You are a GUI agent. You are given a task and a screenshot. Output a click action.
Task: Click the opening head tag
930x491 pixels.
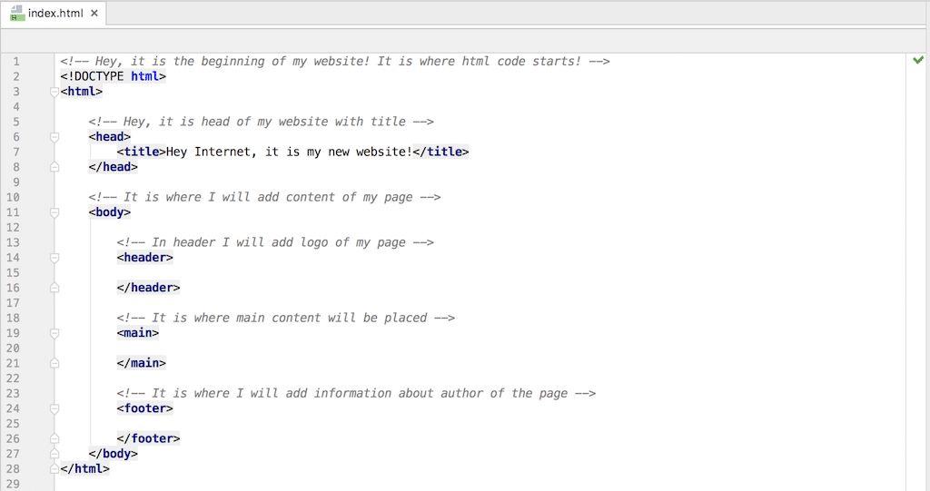pyautogui.click(x=110, y=137)
